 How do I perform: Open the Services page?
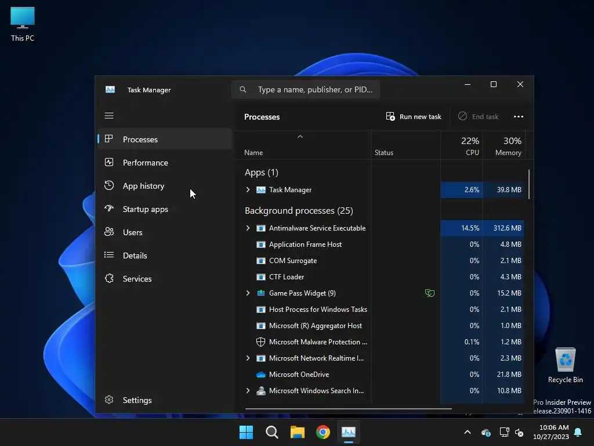[x=165, y=279]
